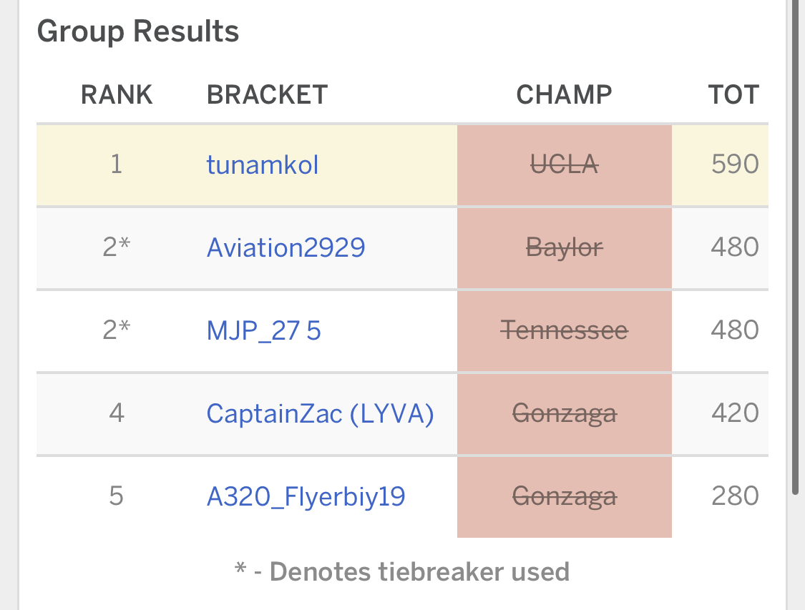Click the 280 total score

click(x=734, y=497)
